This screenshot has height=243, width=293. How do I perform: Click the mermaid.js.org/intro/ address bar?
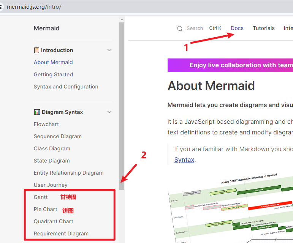click(34, 7)
